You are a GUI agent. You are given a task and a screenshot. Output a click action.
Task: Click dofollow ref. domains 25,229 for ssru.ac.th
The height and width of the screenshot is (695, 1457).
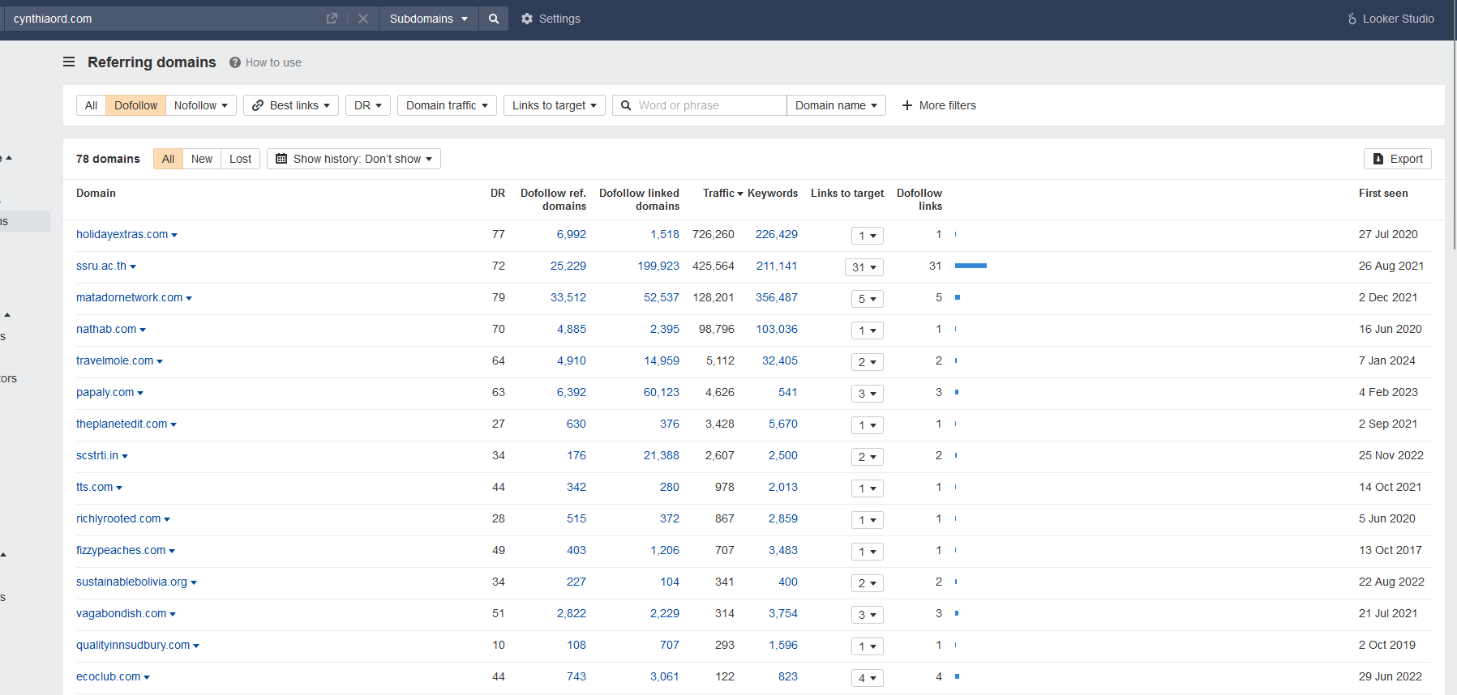pyautogui.click(x=568, y=266)
